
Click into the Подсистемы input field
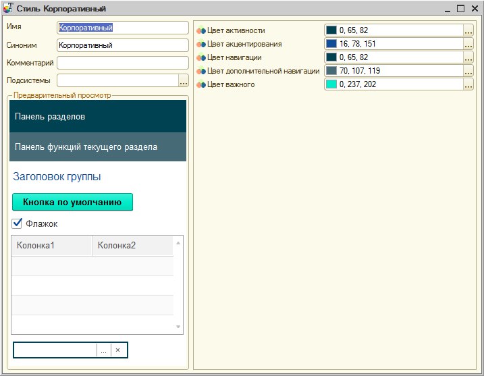pyautogui.click(x=117, y=80)
